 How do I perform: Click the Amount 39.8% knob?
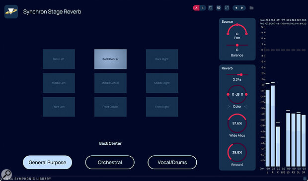click(237, 152)
